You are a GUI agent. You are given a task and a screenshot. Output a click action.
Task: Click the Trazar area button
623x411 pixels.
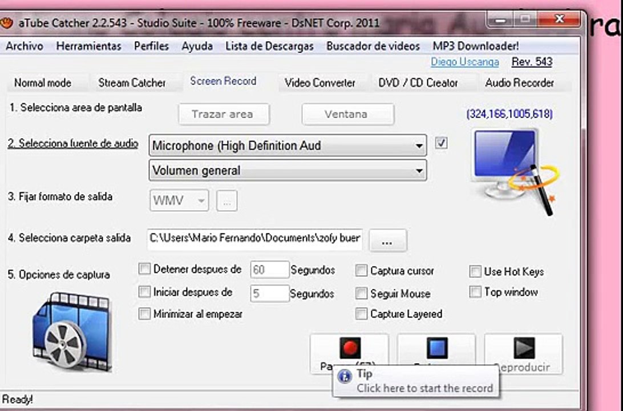tap(224, 114)
